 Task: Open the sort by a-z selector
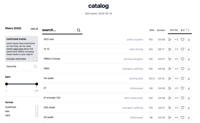(182, 30)
